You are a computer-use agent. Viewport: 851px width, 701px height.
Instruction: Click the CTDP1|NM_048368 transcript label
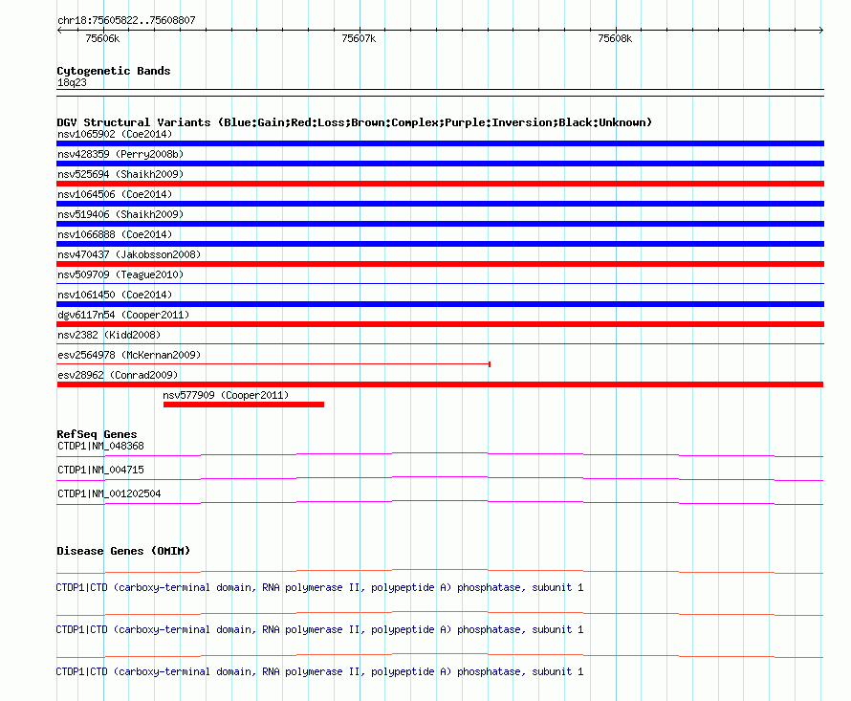click(100, 446)
